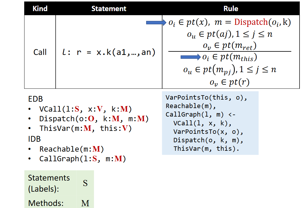Click ThisVar(m, this). line in blue code box
Screen dimensions: 301x208
tap(206, 148)
